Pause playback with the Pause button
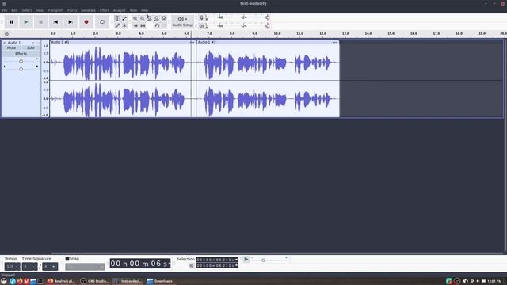507x285 pixels. [x=11, y=22]
